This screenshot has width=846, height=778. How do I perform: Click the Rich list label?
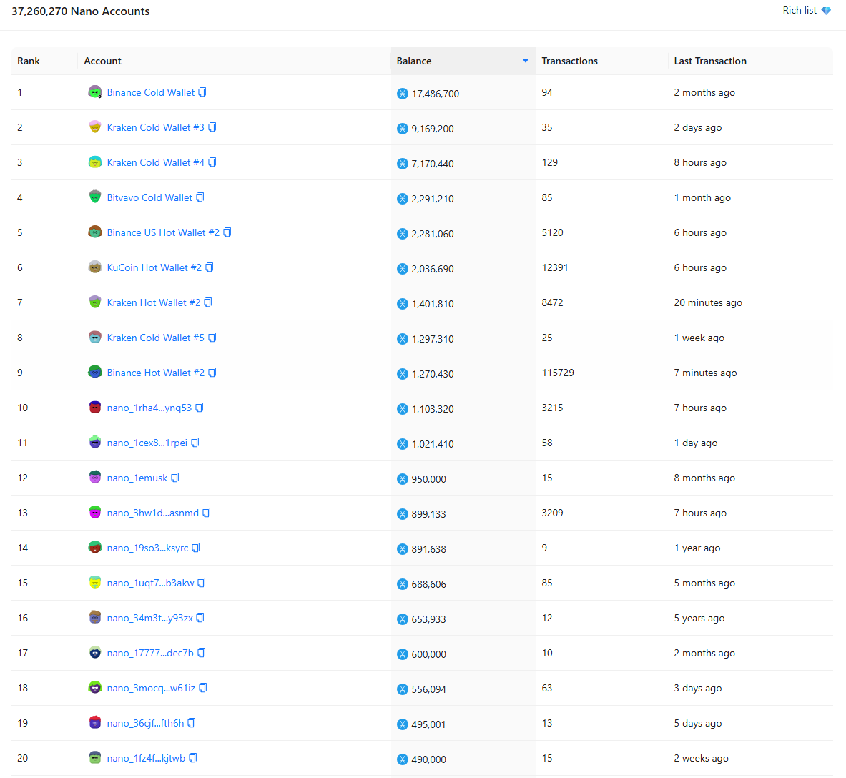[x=800, y=10]
